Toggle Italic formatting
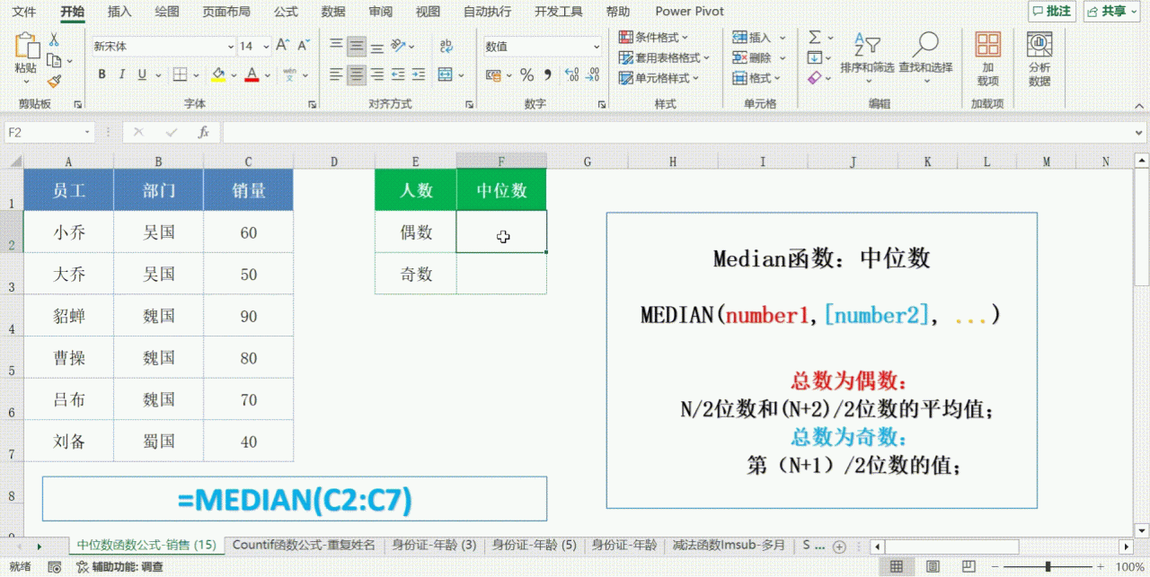This screenshot has width=1150, height=577. (x=122, y=74)
